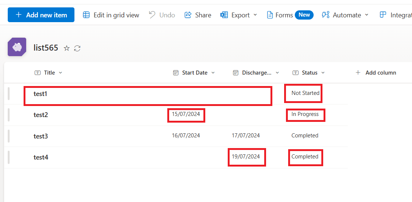
Task: Click the calendar icon in Start Date header
Action: [175, 73]
